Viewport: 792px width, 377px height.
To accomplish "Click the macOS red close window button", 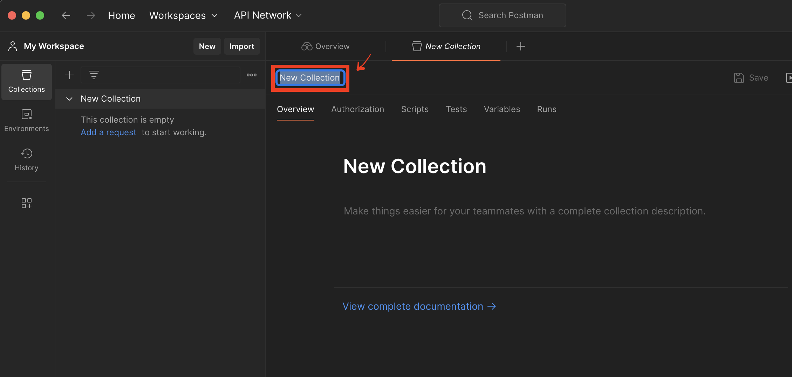I will (x=12, y=15).
